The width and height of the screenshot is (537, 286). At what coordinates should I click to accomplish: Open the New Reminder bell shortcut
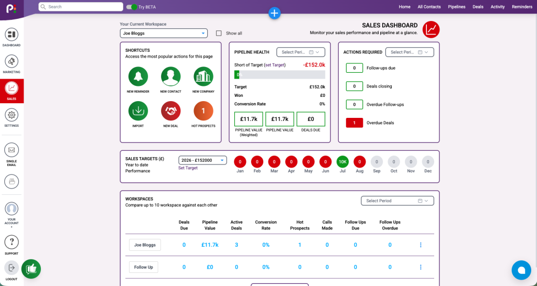coord(138,76)
